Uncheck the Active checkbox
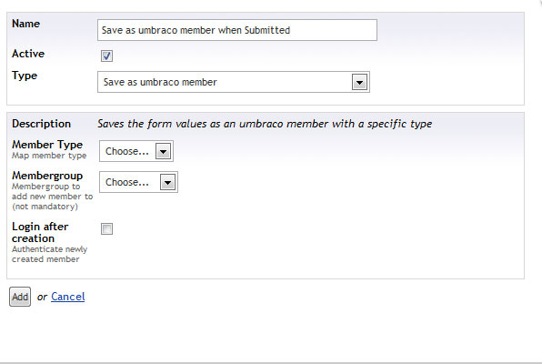This screenshot has height=364, width=542. click(106, 56)
